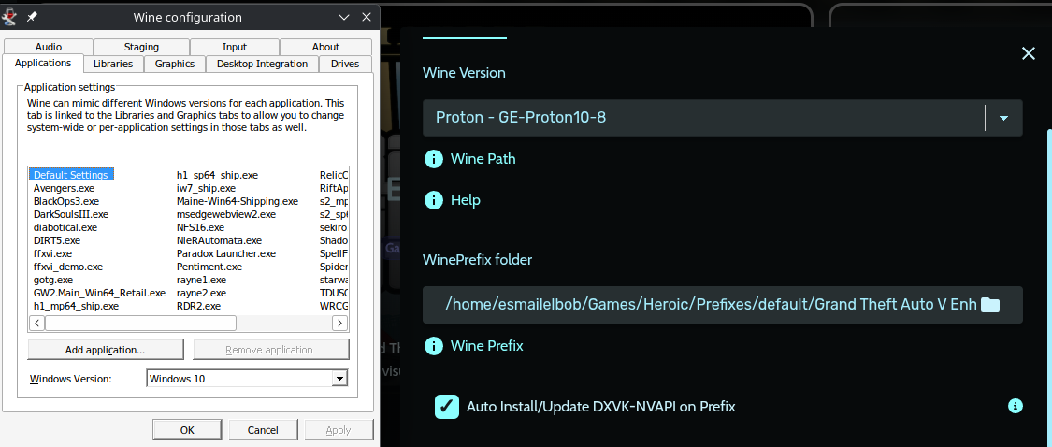
Task: Select Maine-Win64-Shipping.exe in the list
Action: click(x=238, y=201)
